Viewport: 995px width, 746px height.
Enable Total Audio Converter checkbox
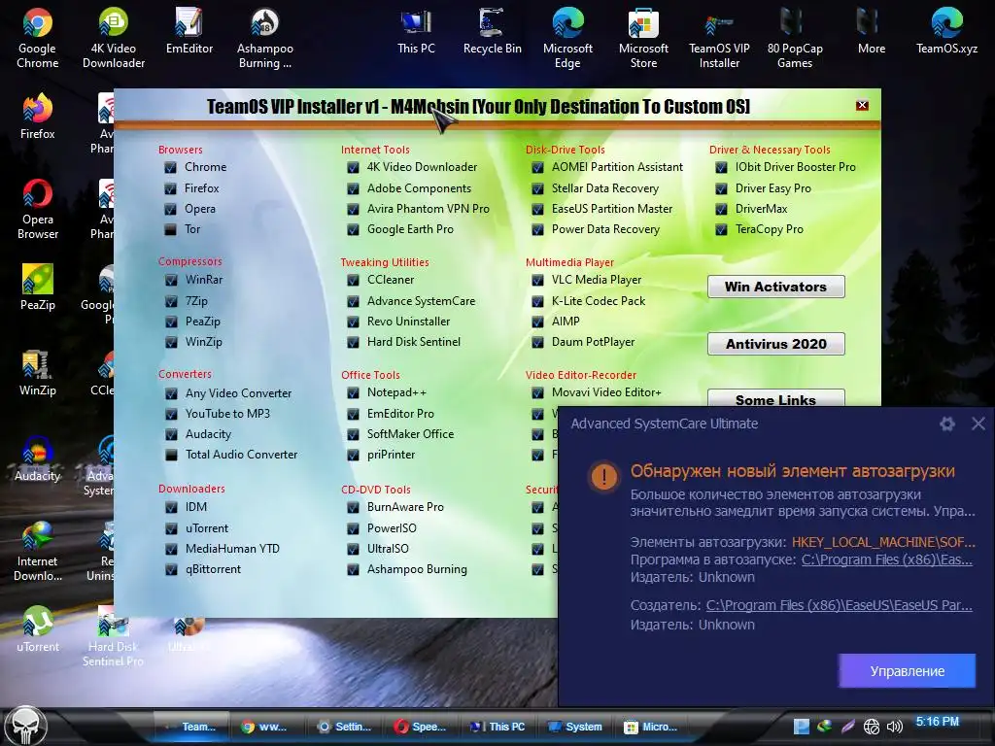tap(171, 455)
